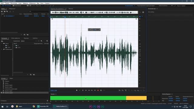Click the red Record button
This screenshot has width=194, height=109.
click(x=98, y=90)
